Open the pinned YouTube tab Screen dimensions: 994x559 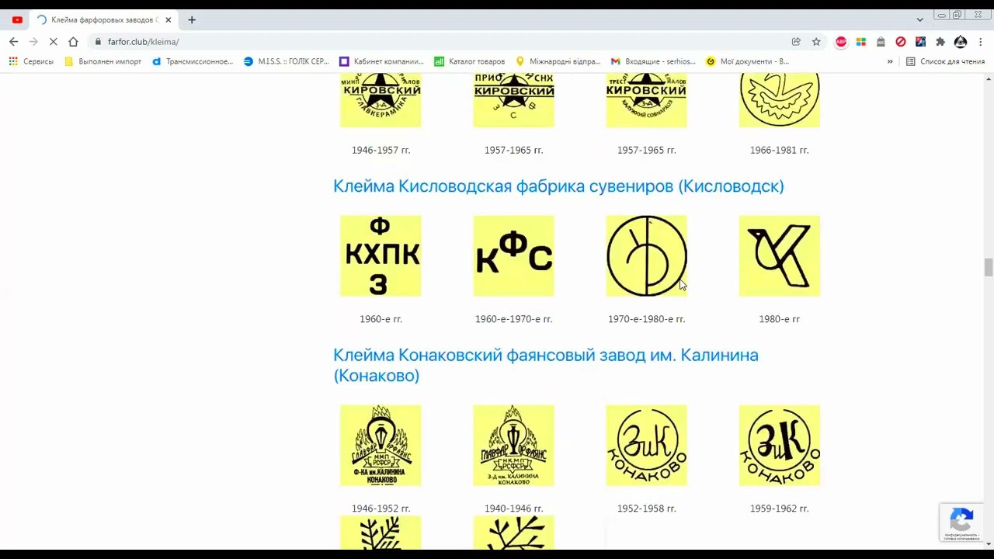point(17,19)
